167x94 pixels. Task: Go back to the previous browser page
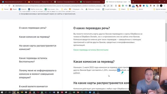[2, 6]
